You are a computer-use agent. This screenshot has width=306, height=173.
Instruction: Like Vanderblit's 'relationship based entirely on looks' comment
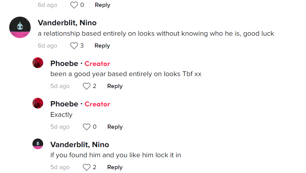tap(74, 46)
